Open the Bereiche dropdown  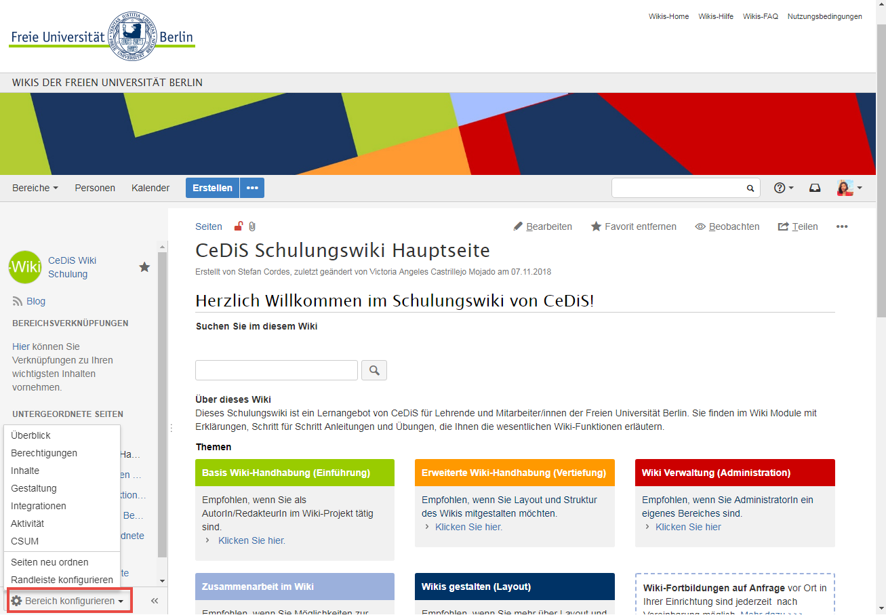pyautogui.click(x=35, y=188)
